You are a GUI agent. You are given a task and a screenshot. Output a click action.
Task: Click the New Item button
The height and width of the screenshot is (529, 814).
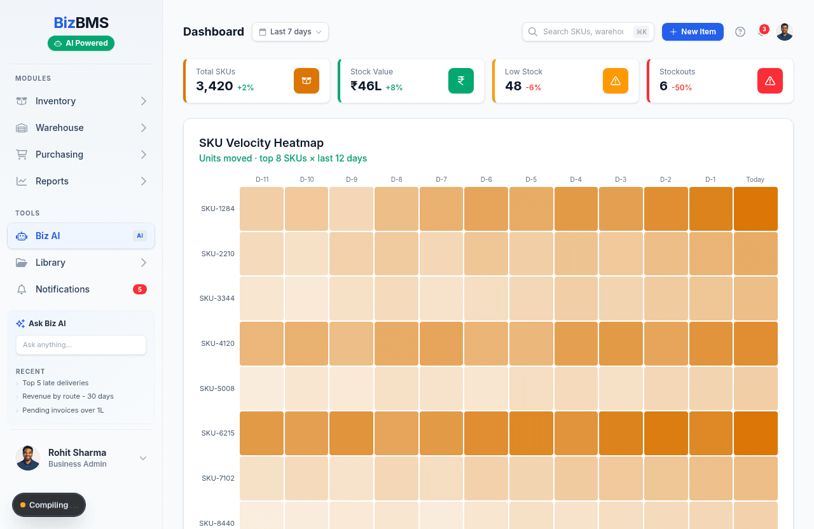[693, 32]
